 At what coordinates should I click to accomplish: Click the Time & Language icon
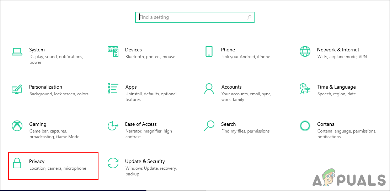[305, 89]
